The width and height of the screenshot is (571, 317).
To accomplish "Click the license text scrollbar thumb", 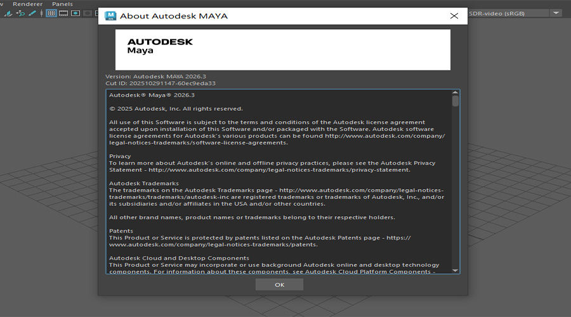I will tap(456, 101).
